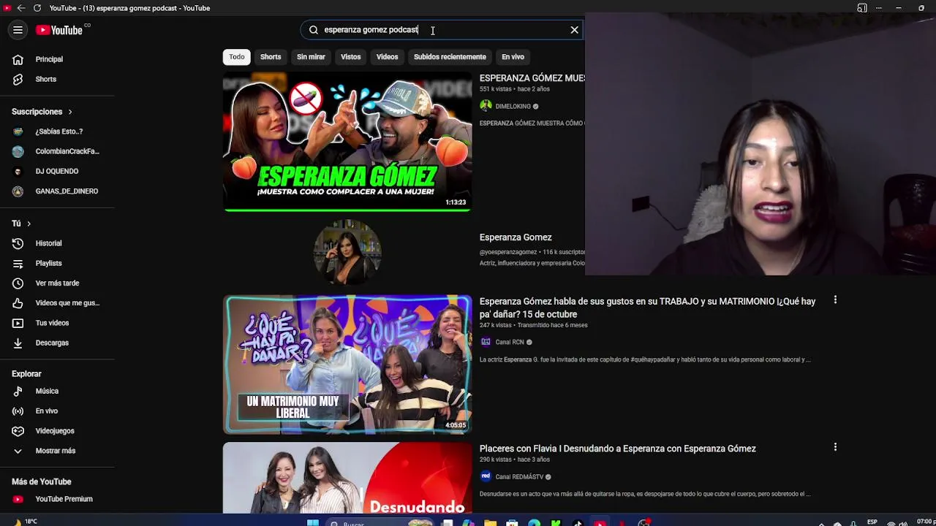Click the search magnifier icon

(313, 30)
